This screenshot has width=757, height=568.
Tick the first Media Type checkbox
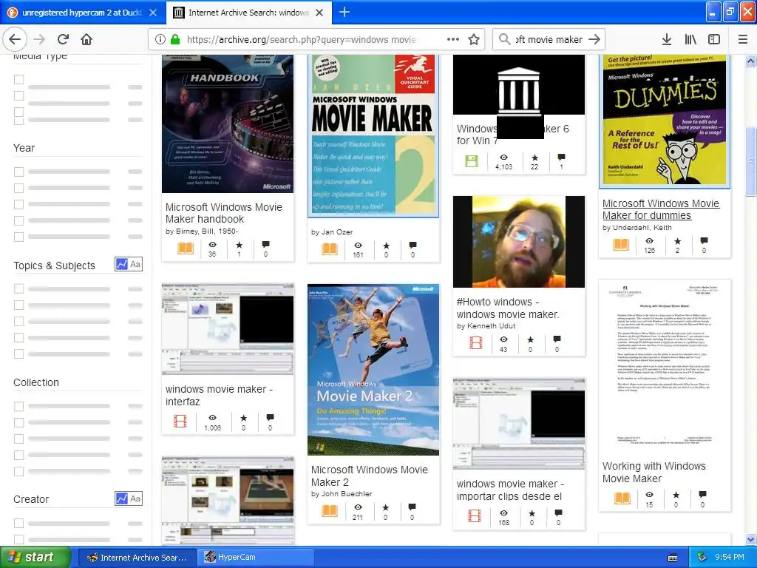click(18, 79)
